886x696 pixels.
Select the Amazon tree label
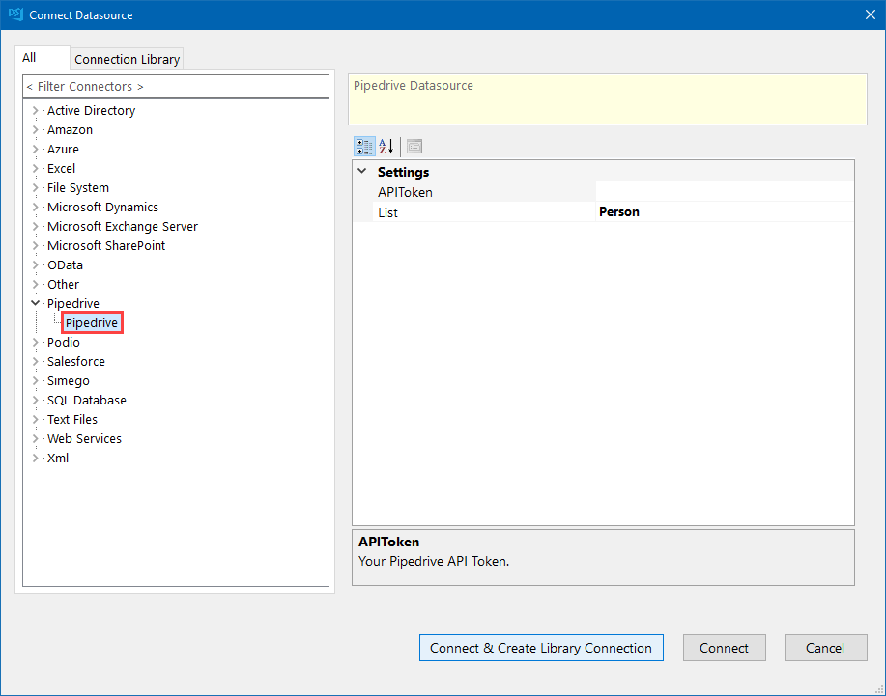[71, 129]
